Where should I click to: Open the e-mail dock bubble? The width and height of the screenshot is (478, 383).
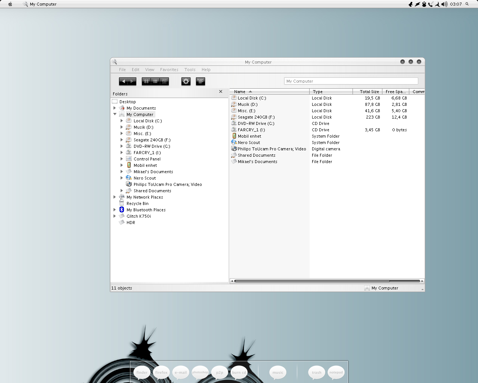[x=181, y=372]
